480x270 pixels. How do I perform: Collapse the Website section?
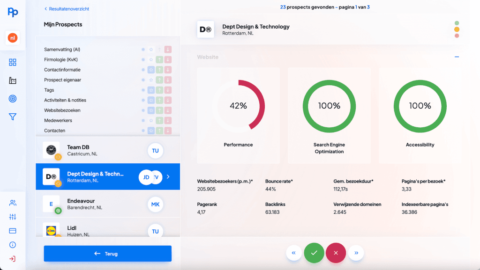(457, 57)
